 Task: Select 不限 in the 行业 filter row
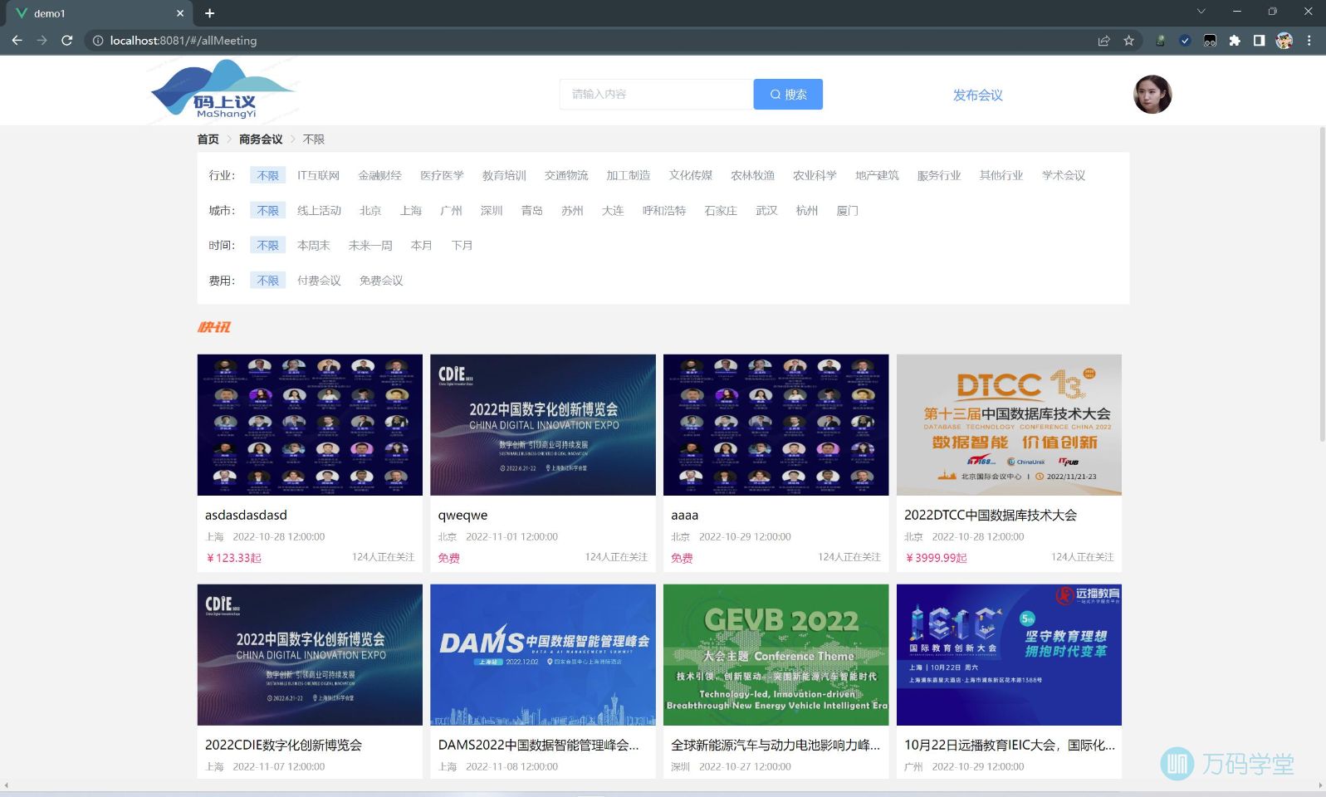tap(267, 175)
